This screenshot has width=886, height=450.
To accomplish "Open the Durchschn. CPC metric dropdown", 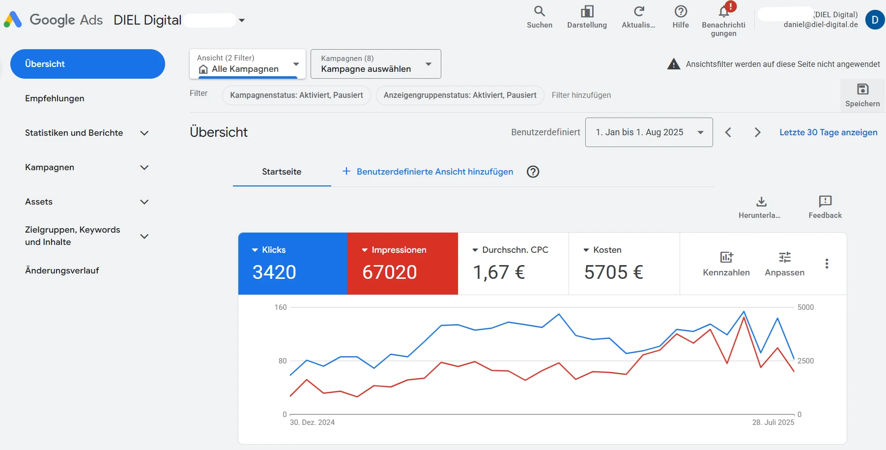I will pyautogui.click(x=475, y=250).
